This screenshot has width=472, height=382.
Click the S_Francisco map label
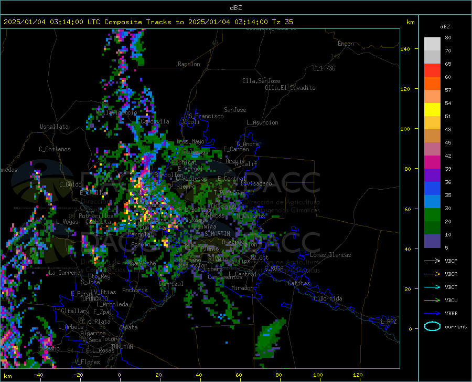point(207,116)
